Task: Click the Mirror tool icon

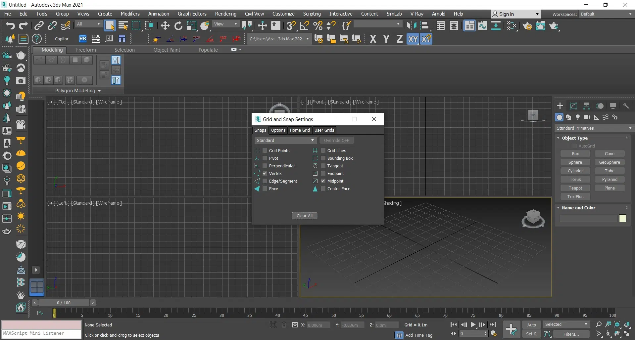Action: click(412, 26)
